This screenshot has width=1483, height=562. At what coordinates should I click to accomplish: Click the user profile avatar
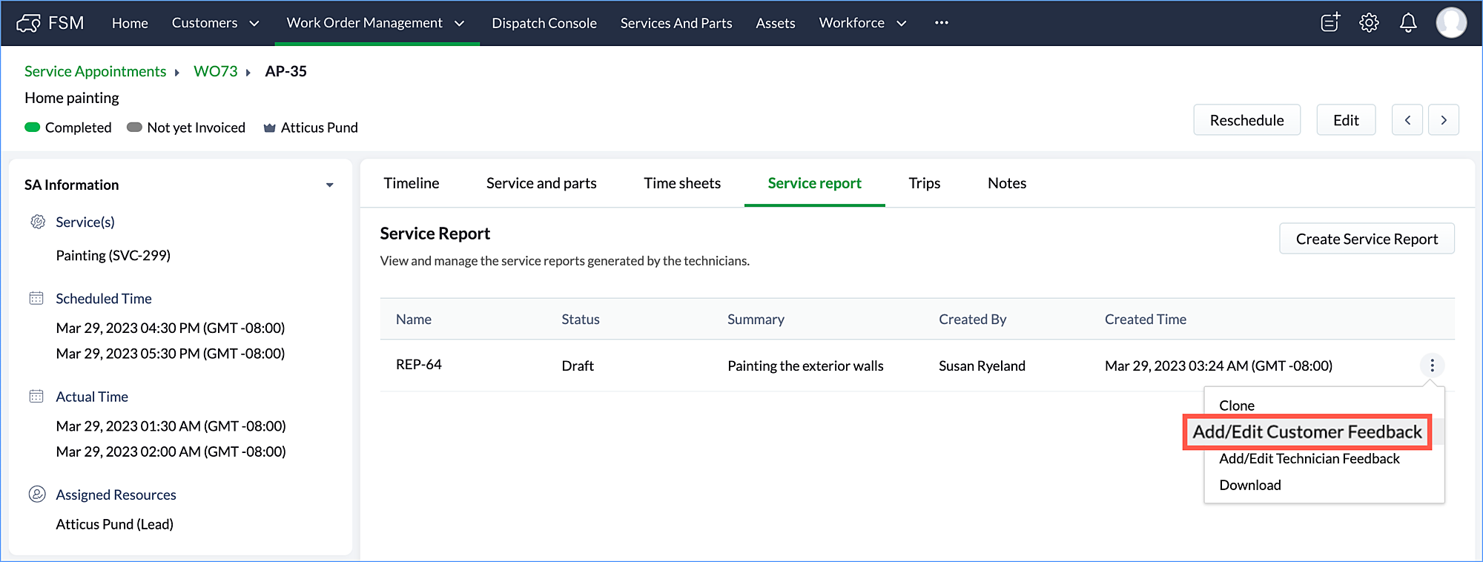pos(1451,23)
